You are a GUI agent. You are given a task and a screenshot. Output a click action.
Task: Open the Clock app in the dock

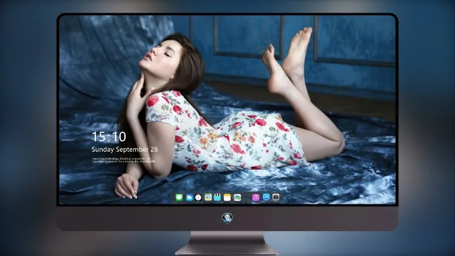(x=198, y=198)
